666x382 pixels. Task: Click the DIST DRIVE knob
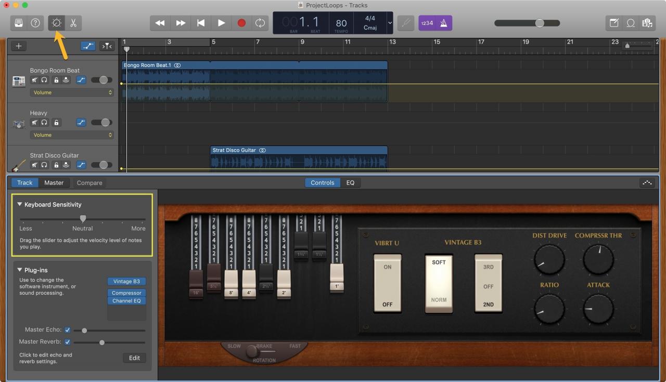(549, 260)
